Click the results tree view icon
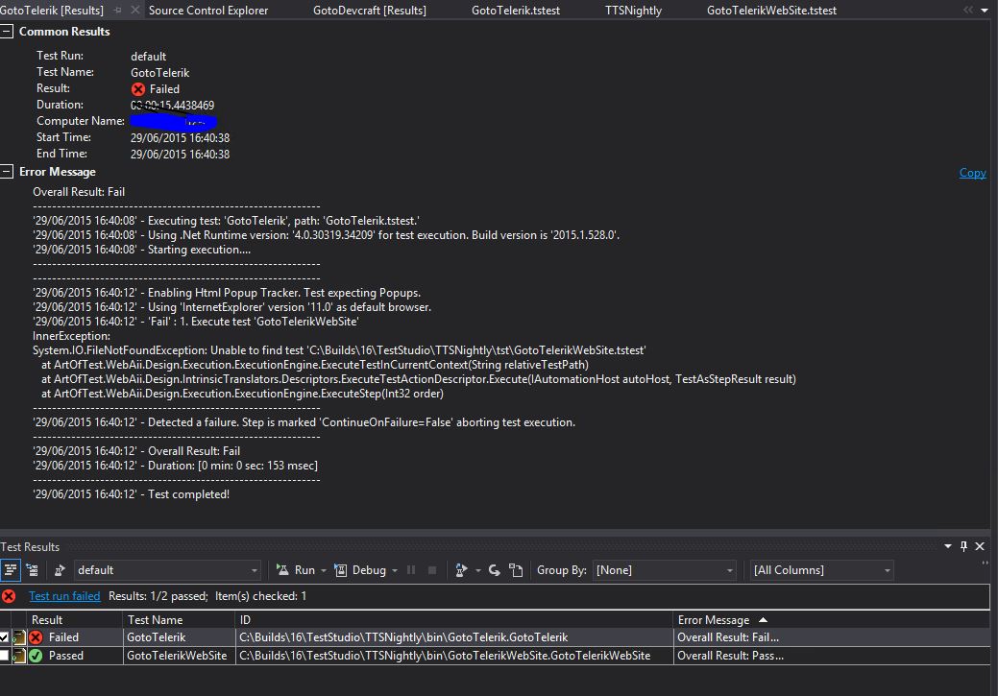The height and width of the screenshot is (696, 998). coord(33,570)
